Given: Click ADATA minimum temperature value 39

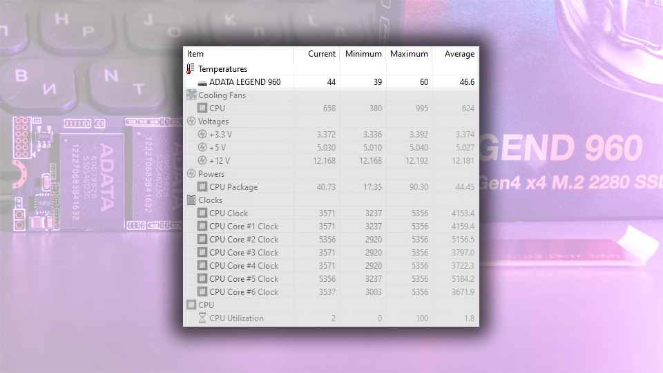Looking at the screenshot, I should [x=378, y=82].
